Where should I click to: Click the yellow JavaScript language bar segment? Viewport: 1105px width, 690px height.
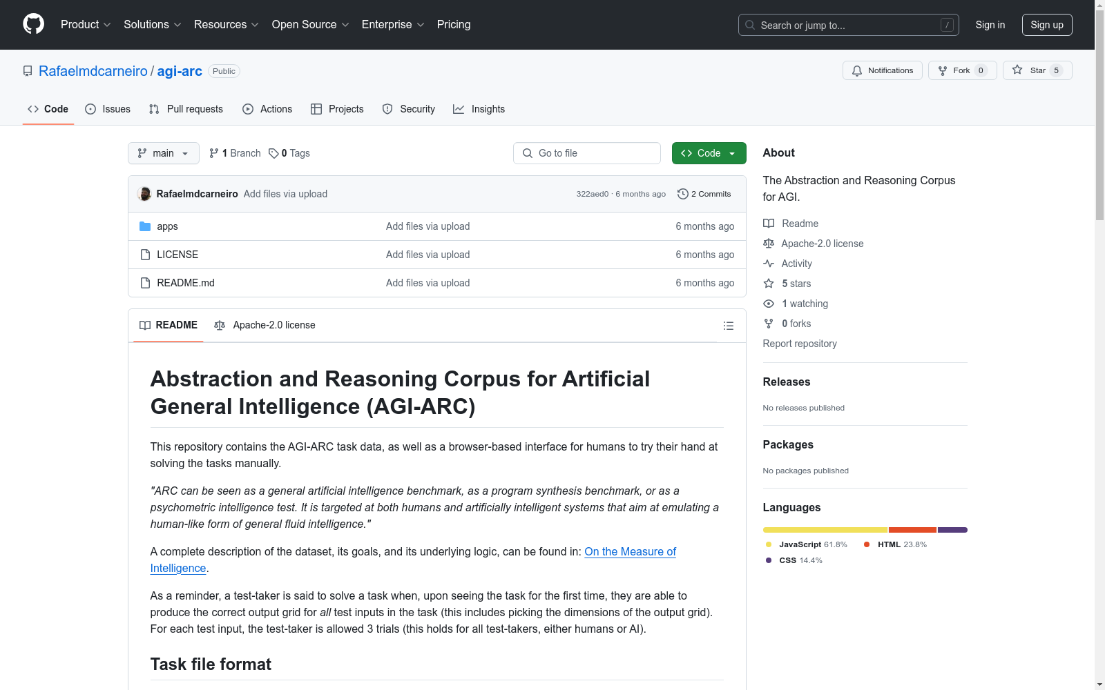pyautogui.click(x=825, y=530)
